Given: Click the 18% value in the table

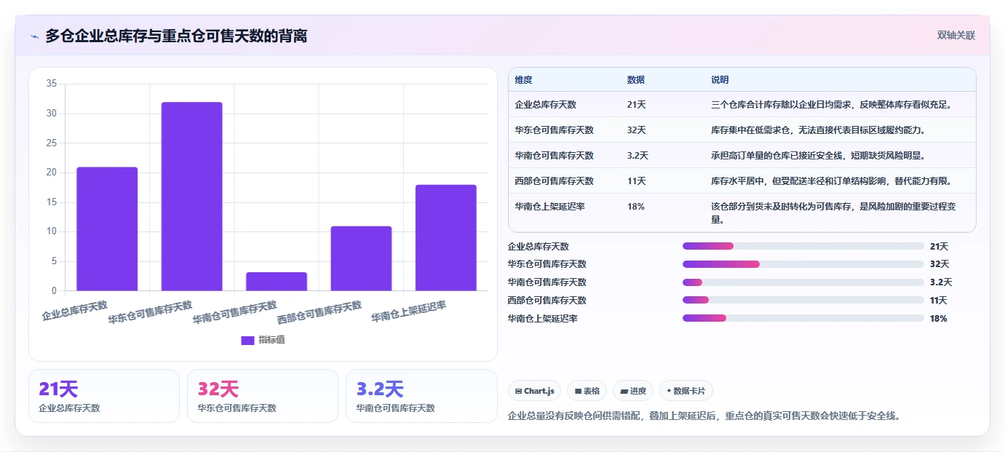Looking at the screenshot, I should pos(635,207).
